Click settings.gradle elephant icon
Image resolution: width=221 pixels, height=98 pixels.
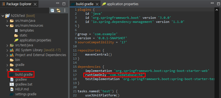(11, 94)
